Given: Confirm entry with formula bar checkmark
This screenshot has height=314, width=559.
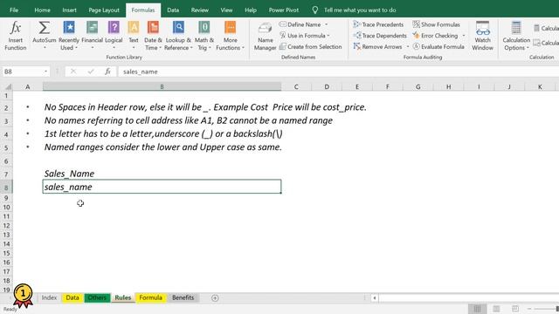Looking at the screenshot, I should point(91,72).
